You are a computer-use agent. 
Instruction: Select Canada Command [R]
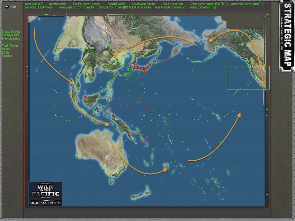(x=113, y=7)
